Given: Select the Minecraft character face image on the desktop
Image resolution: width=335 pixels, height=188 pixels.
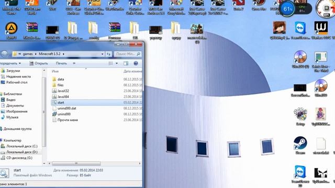Looking at the screenshot, I should click(279, 30).
